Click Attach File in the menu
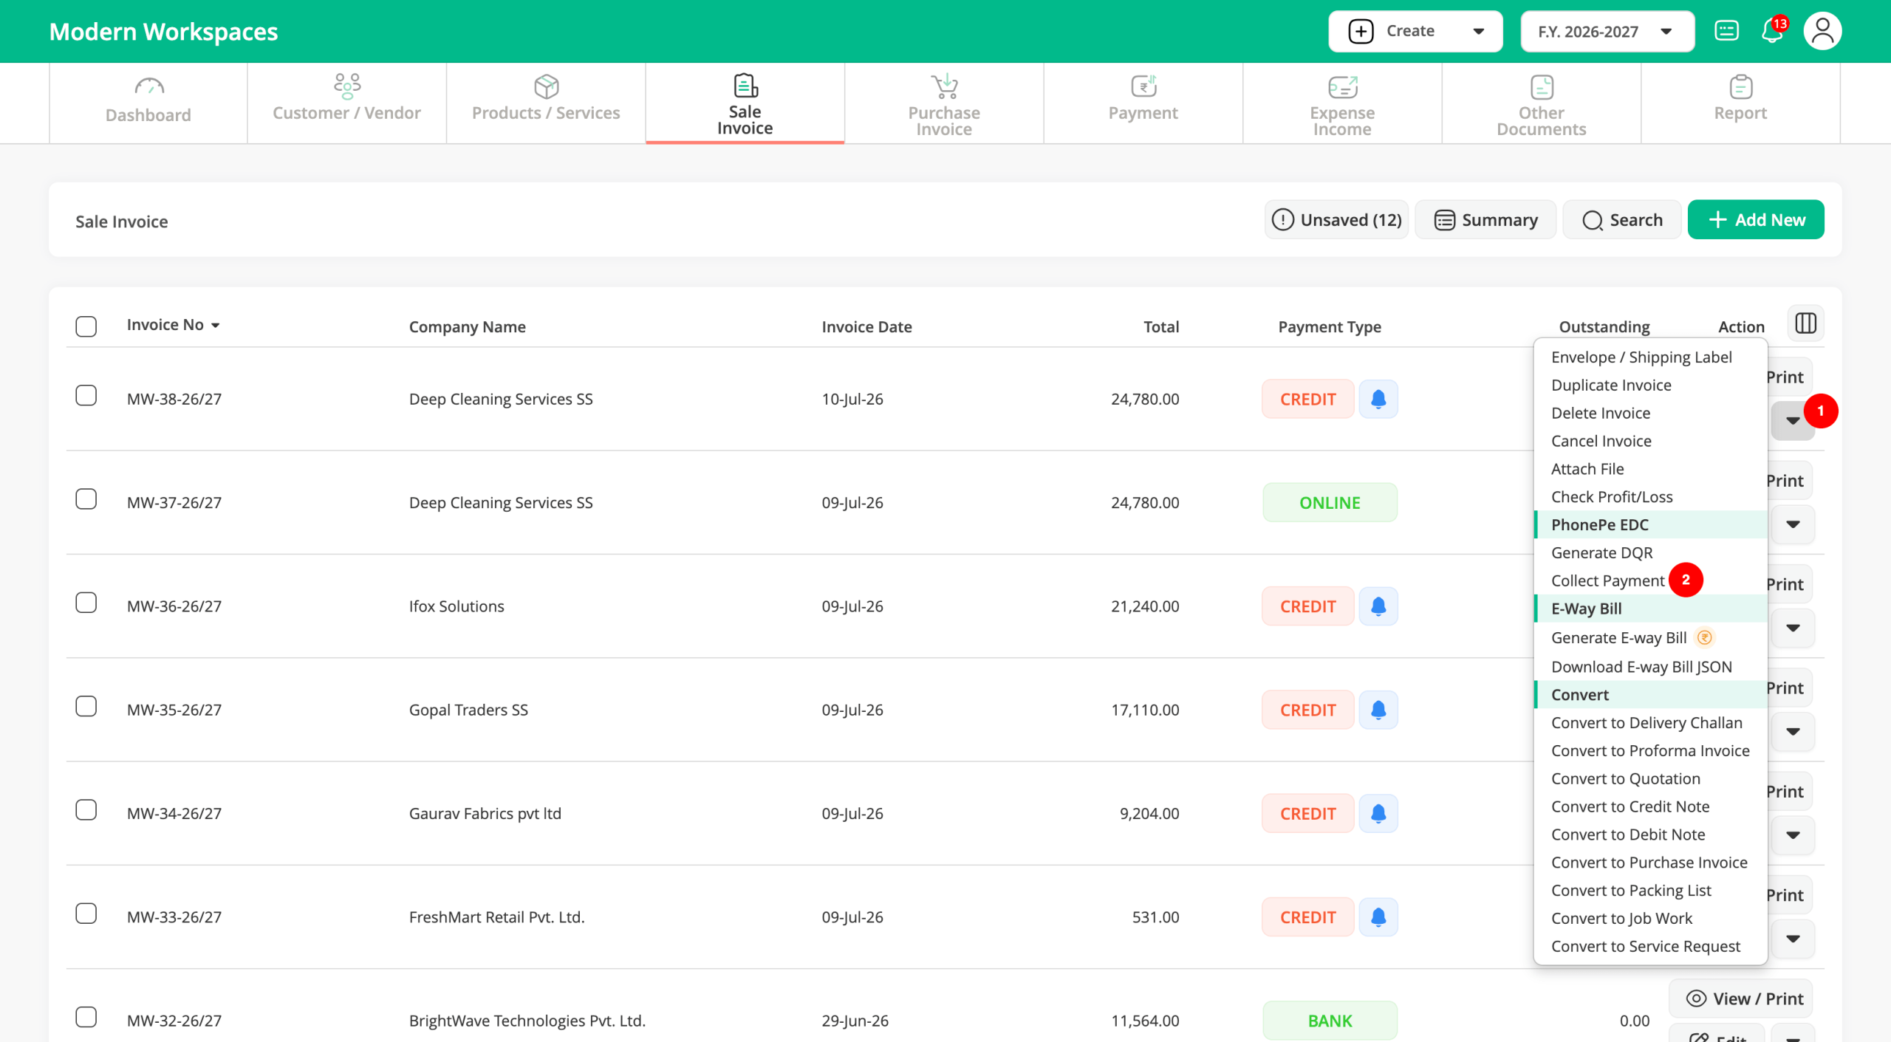 coord(1650,469)
